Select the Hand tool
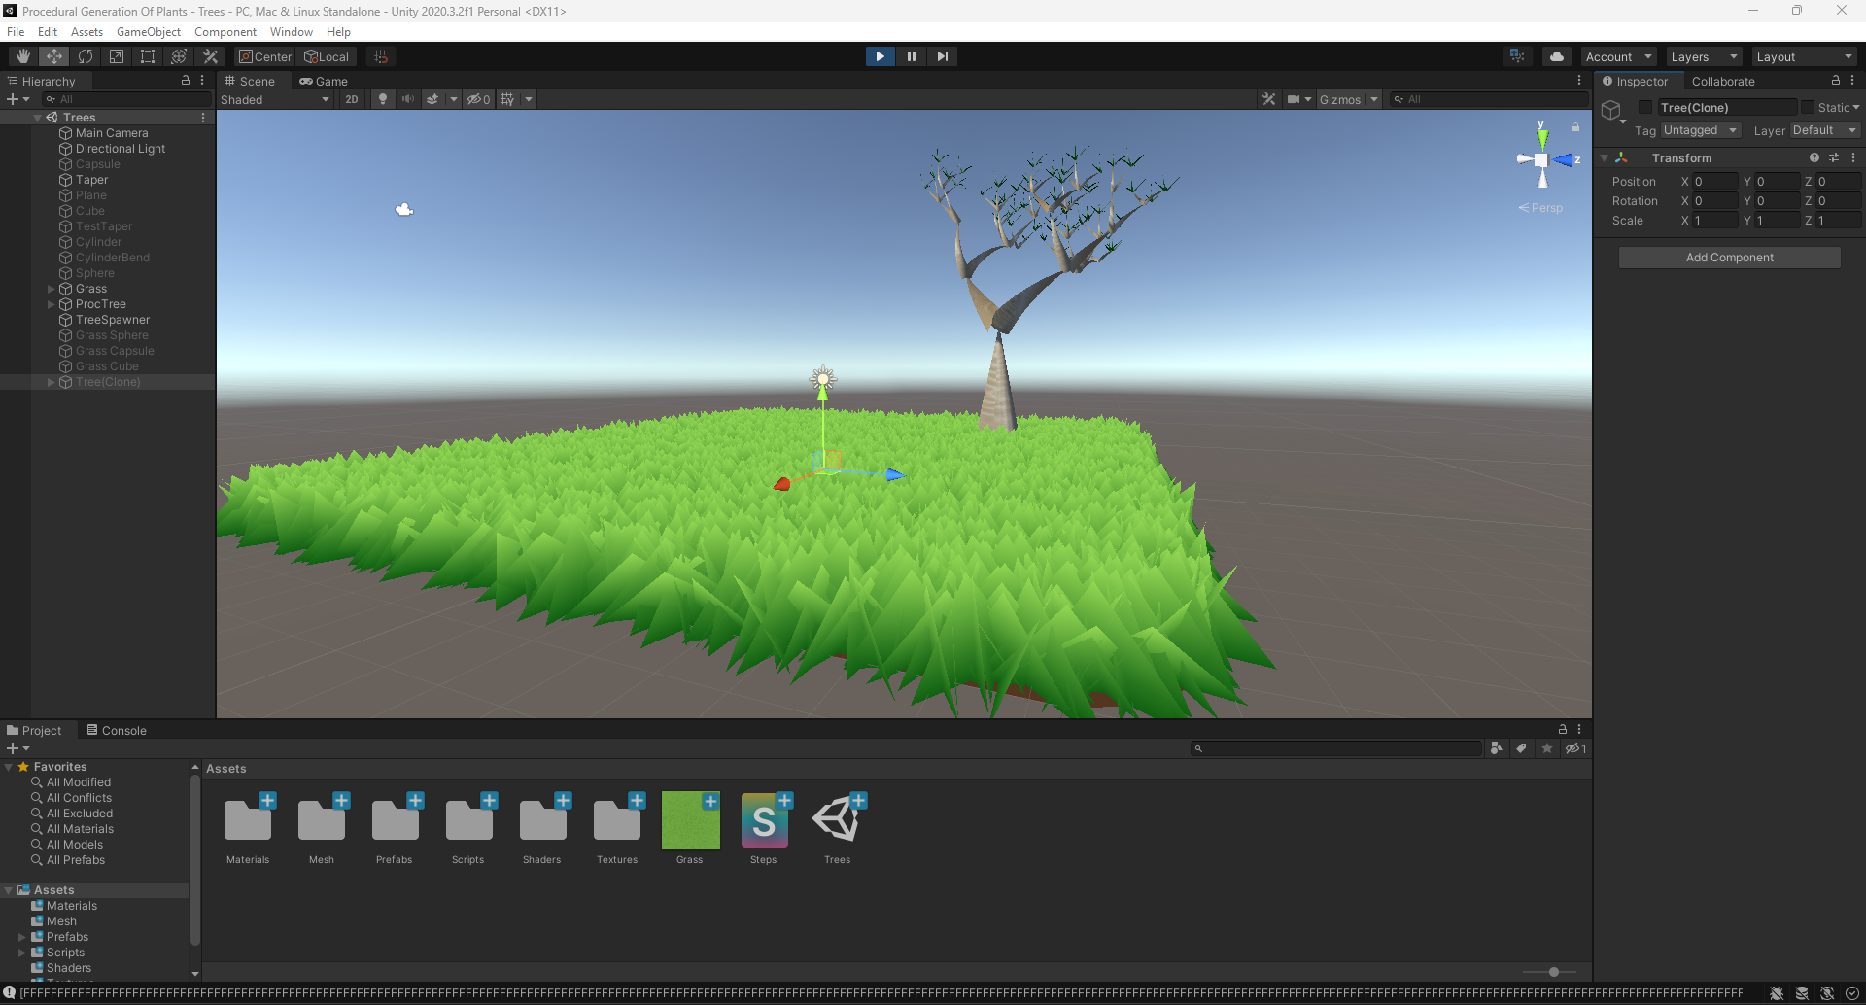 tap(22, 55)
